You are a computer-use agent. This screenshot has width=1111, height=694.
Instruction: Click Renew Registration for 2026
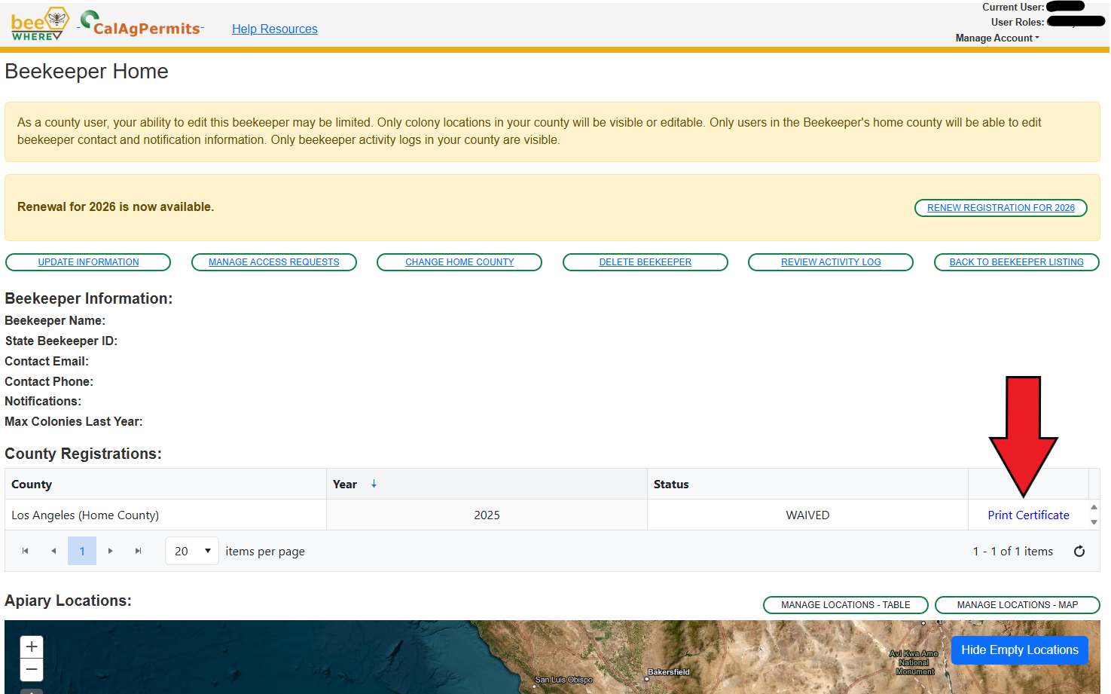[x=1000, y=207]
